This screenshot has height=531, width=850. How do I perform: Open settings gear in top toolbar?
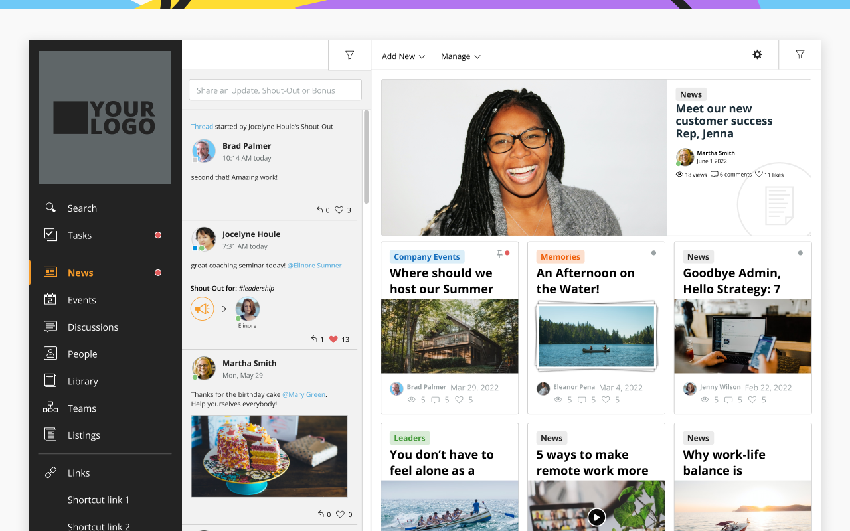(x=757, y=55)
